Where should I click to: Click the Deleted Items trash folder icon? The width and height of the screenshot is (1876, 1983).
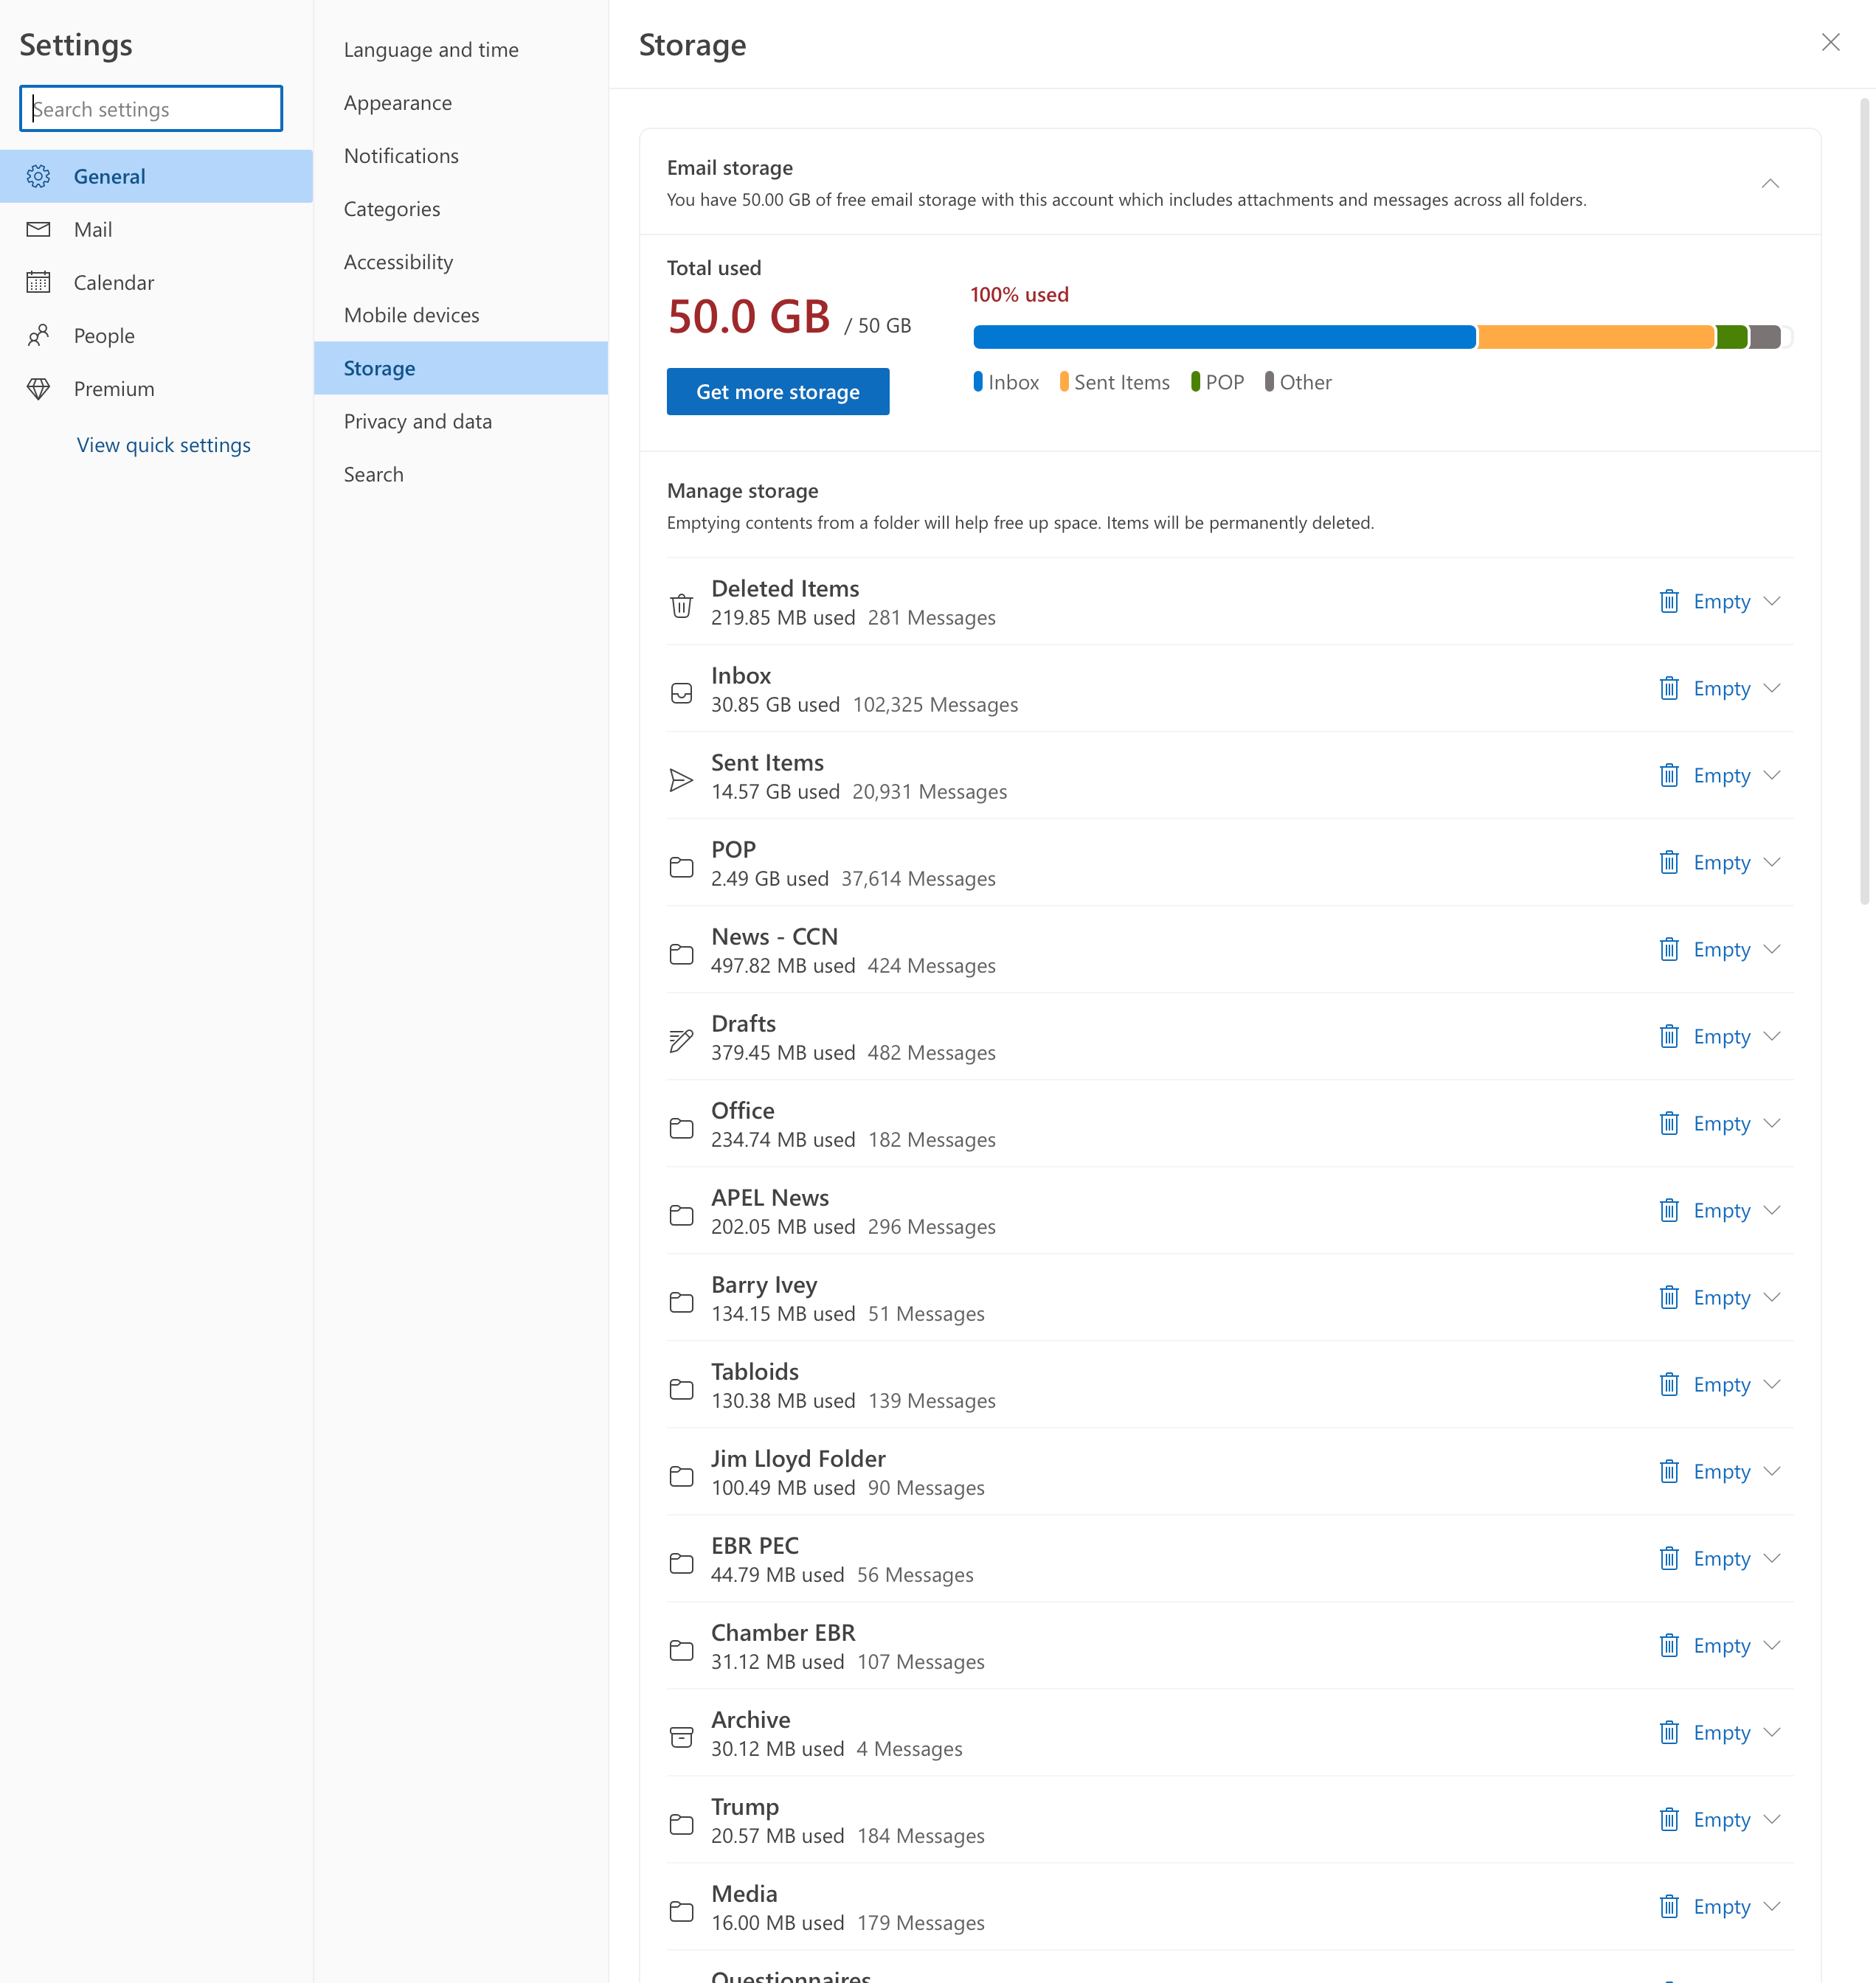pyautogui.click(x=681, y=605)
